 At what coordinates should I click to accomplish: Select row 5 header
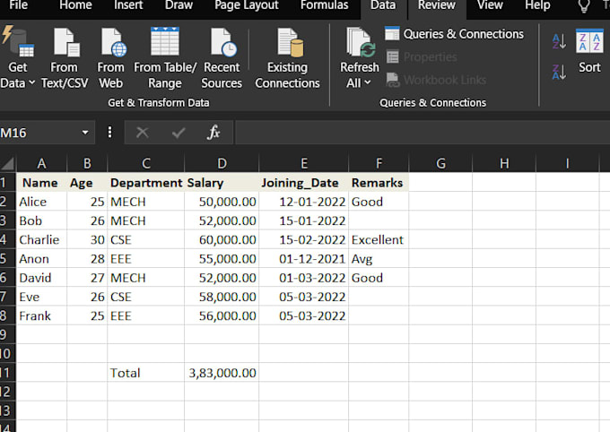click(x=7, y=259)
